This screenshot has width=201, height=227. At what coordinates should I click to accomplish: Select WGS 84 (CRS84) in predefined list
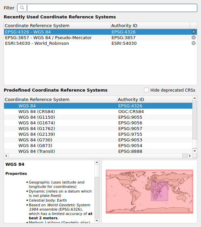coord(37,111)
